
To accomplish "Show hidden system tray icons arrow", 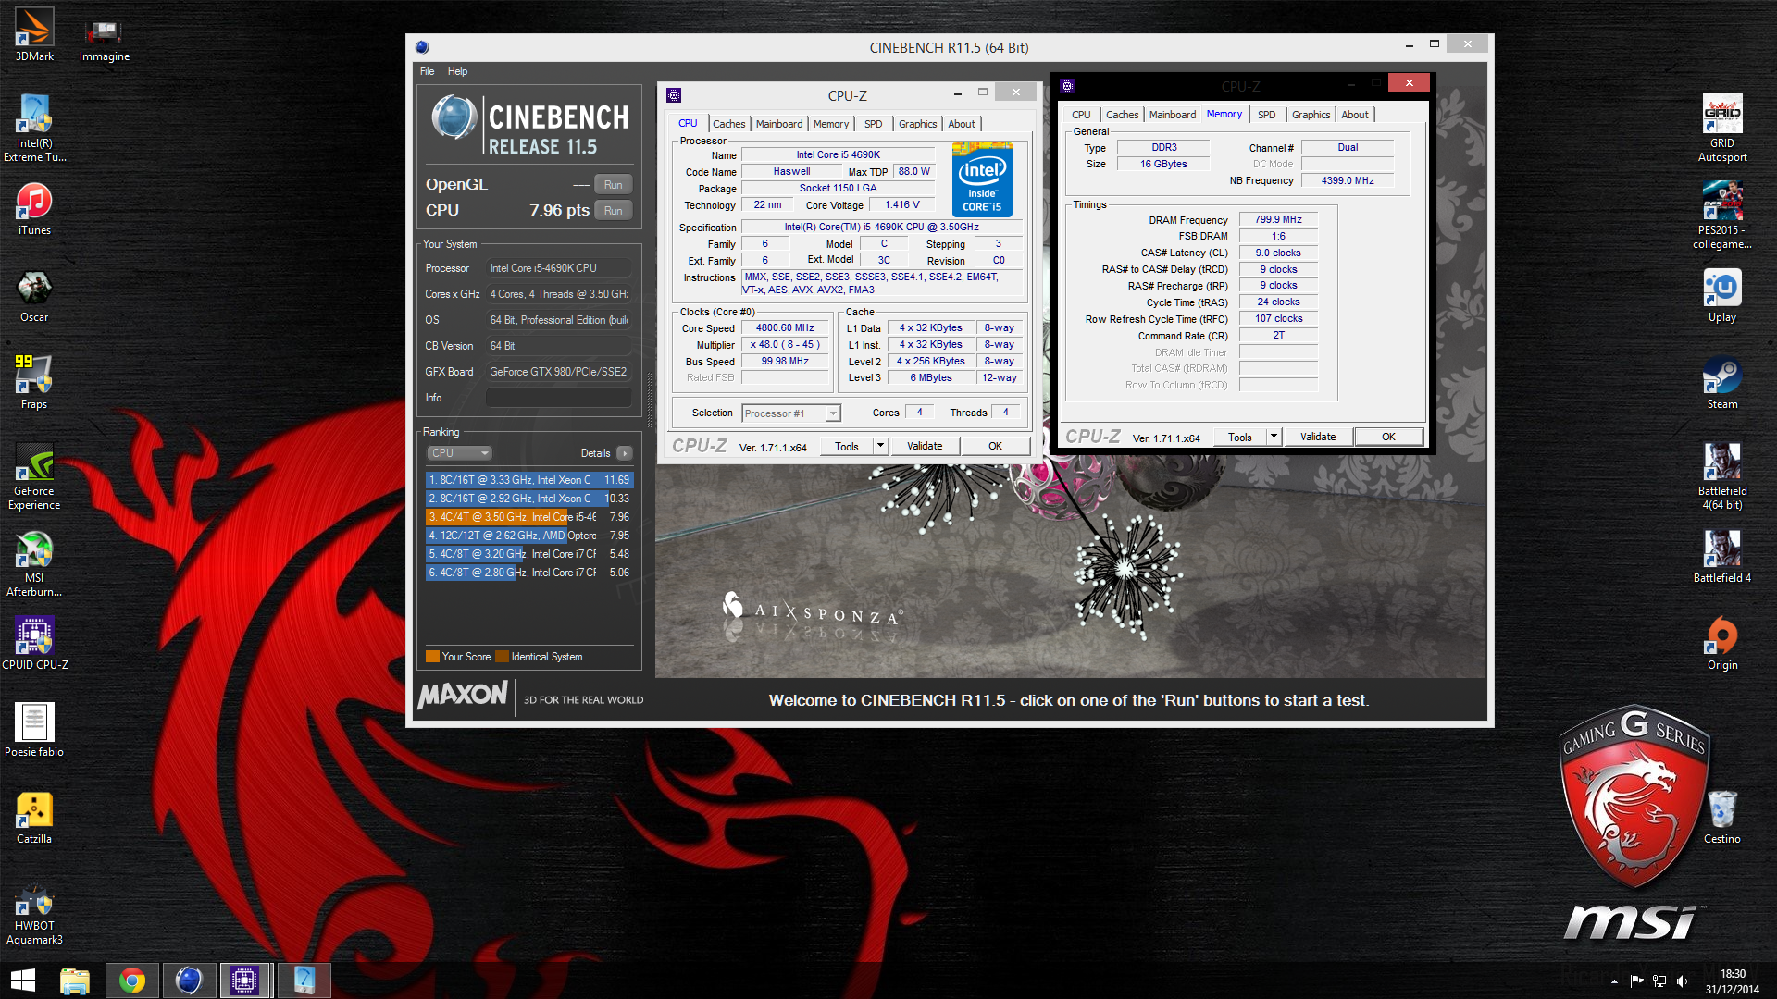I will point(1614,981).
